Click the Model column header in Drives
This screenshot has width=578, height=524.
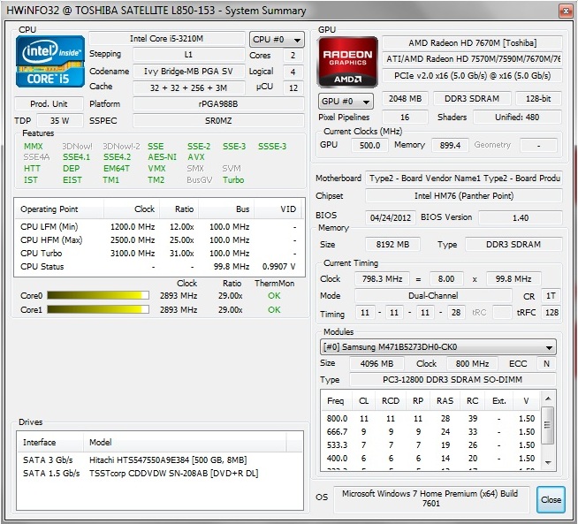[x=185, y=442]
